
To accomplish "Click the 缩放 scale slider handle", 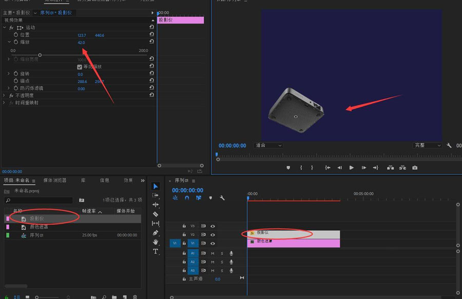I will coord(40,55).
